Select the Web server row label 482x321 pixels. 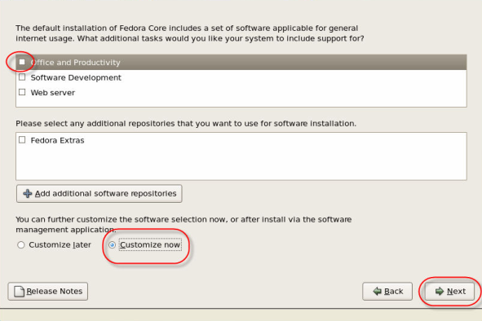[x=52, y=92]
